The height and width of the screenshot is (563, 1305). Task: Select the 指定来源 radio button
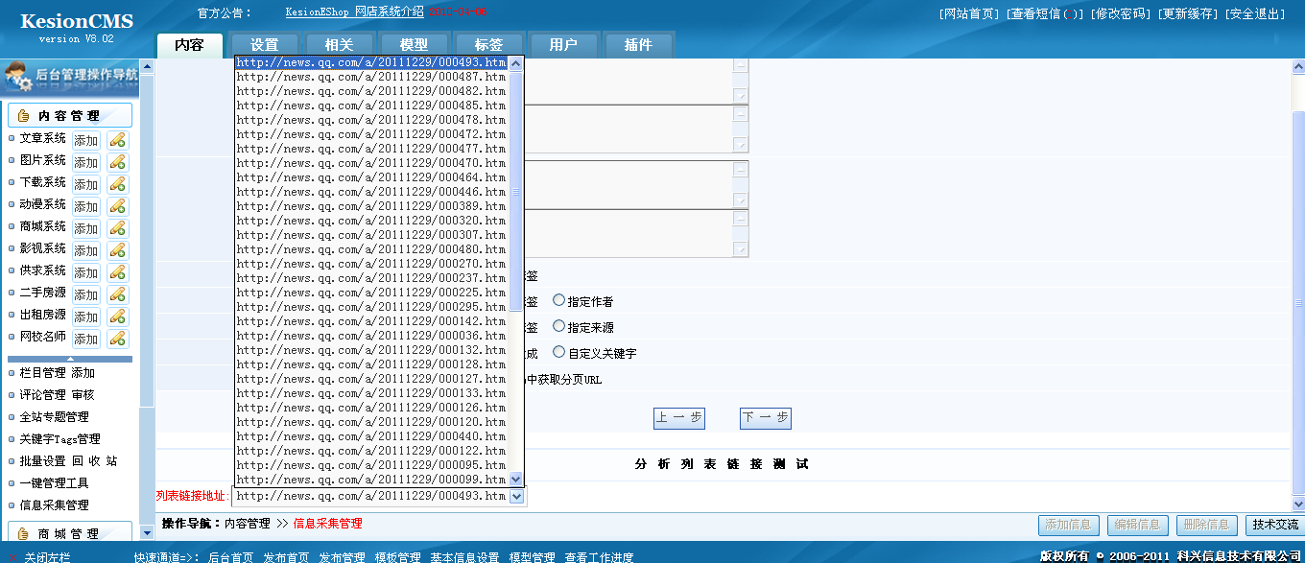[x=558, y=326]
